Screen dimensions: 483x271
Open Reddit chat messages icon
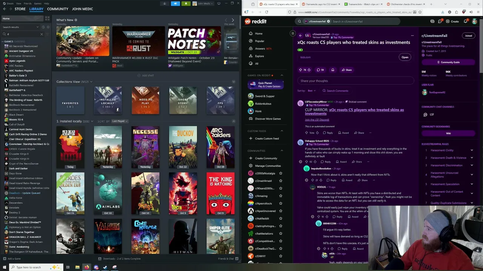pyautogui.click(x=440, y=21)
